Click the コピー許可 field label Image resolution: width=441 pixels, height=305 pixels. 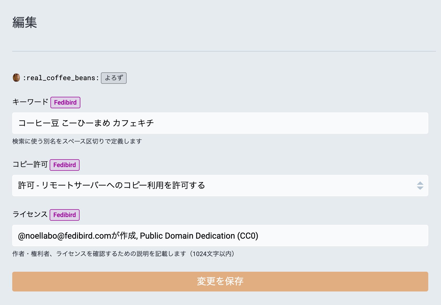coord(30,164)
